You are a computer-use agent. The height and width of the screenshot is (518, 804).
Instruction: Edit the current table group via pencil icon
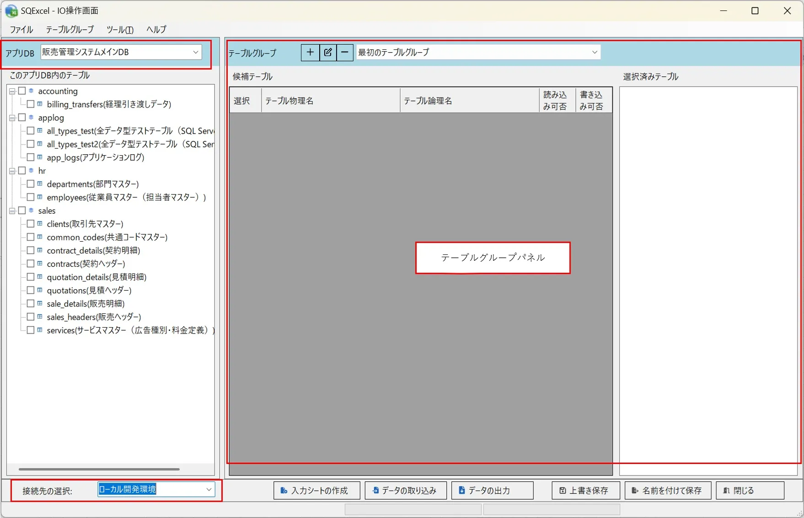pyautogui.click(x=328, y=52)
